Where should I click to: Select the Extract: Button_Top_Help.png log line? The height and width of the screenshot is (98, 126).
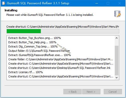(x=32, y=42)
